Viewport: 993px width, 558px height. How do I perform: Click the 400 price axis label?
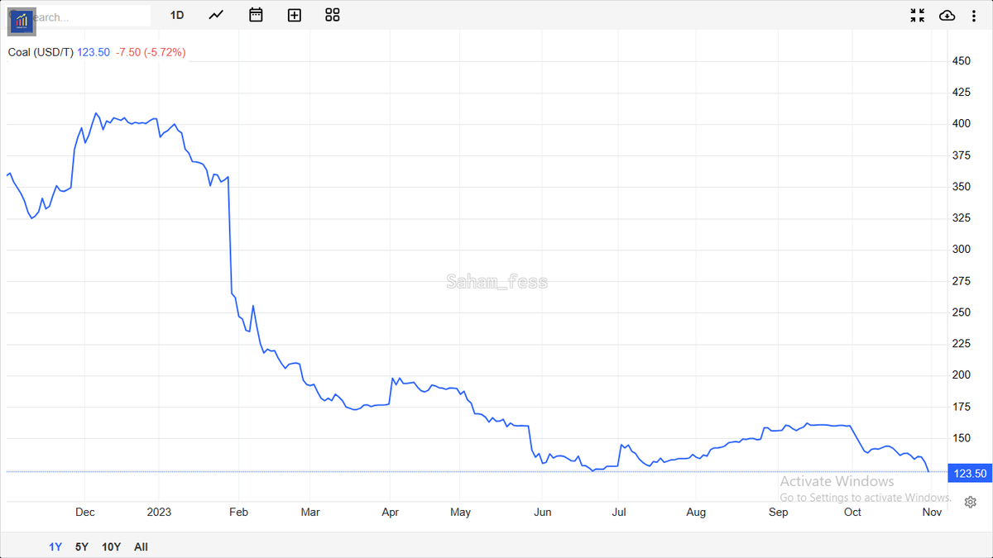point(962,124)
